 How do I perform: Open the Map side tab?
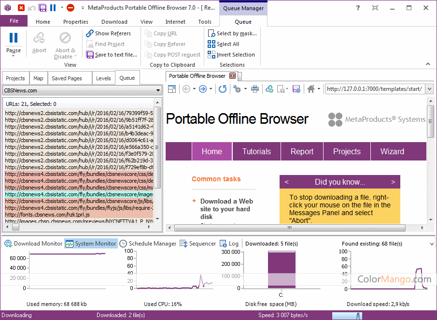(x=38, y=78)
